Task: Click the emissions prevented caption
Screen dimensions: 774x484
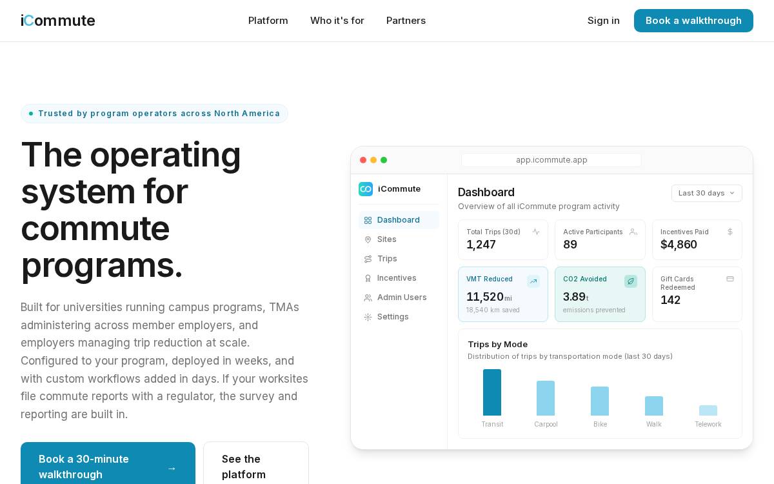Action: coord(594,310)
